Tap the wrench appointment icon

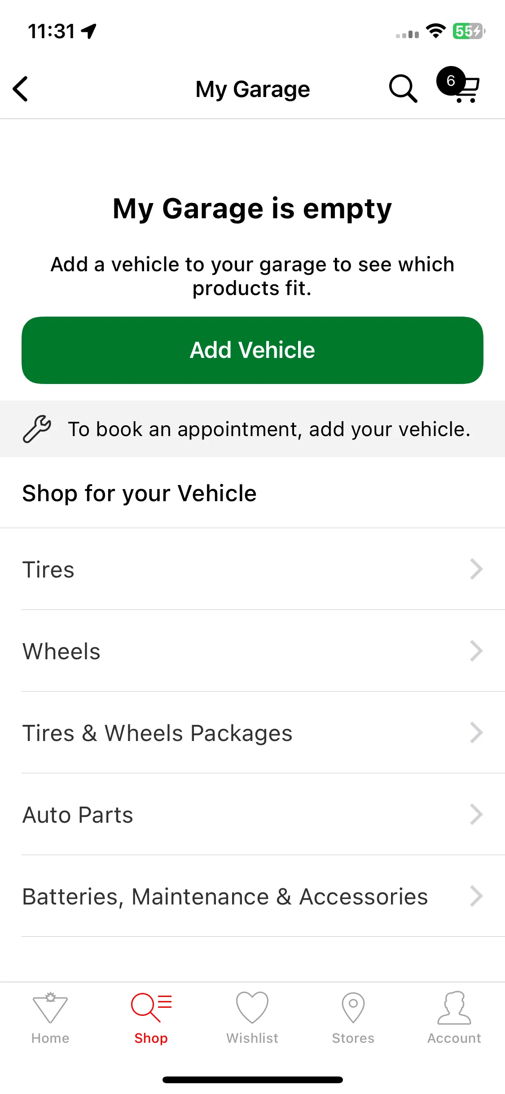click(x=37, y=429)
